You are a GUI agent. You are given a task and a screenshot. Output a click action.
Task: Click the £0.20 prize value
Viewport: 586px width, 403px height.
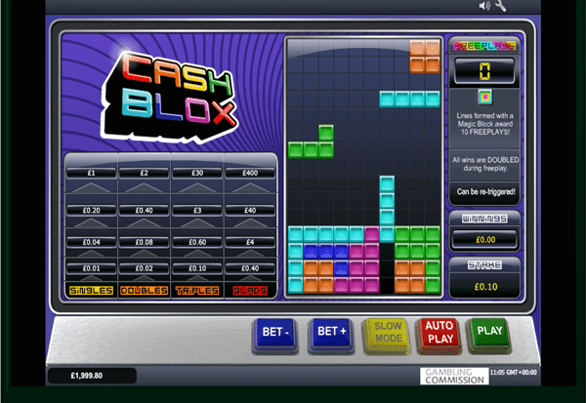pos(91,210)
